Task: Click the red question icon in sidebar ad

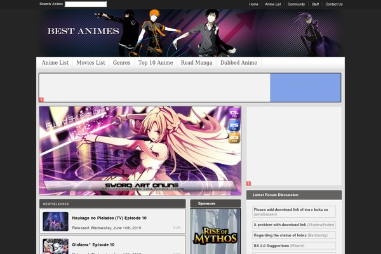Action: (248, 184)
